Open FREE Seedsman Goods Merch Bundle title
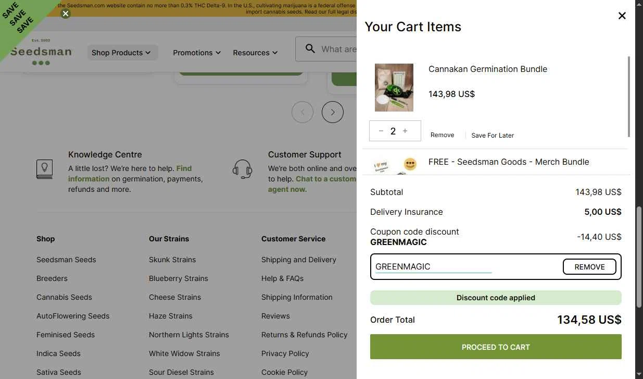 509,162
